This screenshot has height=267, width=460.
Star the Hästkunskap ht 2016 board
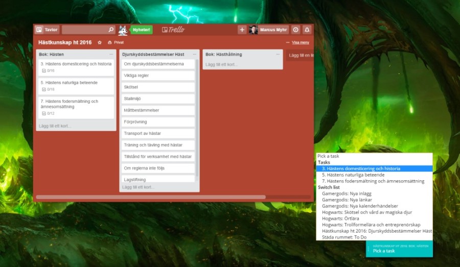tap(100, 42)
